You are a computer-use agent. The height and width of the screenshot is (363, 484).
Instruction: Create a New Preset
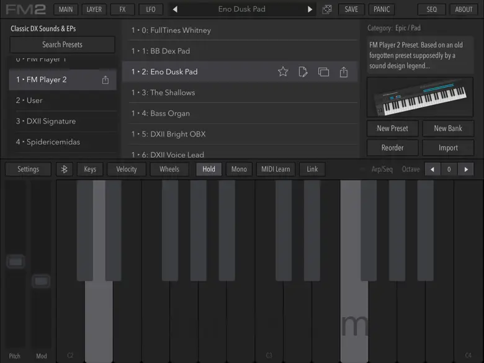click(x=392, y=128)
